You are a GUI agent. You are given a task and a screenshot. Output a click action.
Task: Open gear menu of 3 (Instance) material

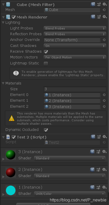104,152
